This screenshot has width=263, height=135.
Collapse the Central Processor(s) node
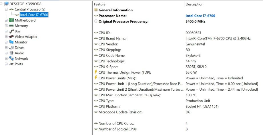6,10
